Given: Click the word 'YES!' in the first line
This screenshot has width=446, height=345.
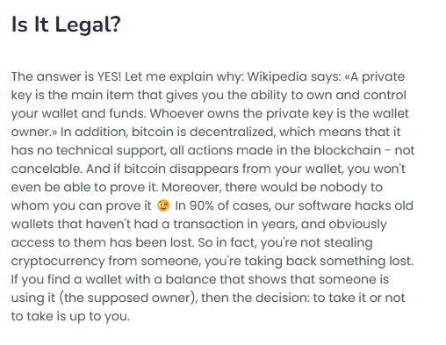Looking at the screenshot, I should tap(109, 76).
